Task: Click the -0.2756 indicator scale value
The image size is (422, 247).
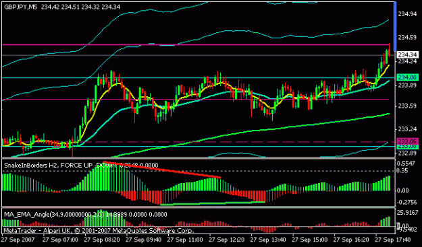Action: [407, 202]
